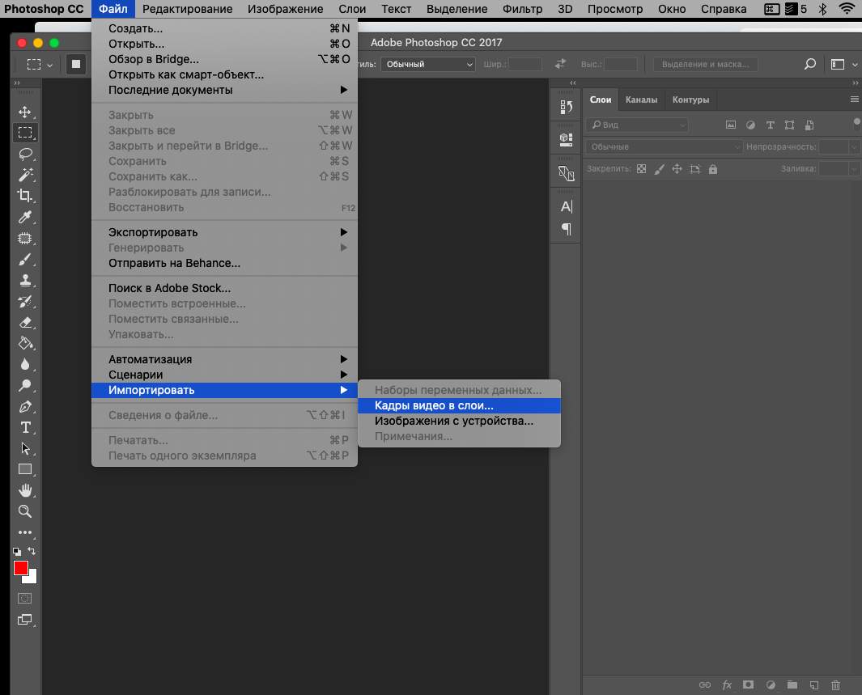The height and width of the screenshot is (695, 862).
Task: Pick the Eyedropper tool
Action: (25, 217)
